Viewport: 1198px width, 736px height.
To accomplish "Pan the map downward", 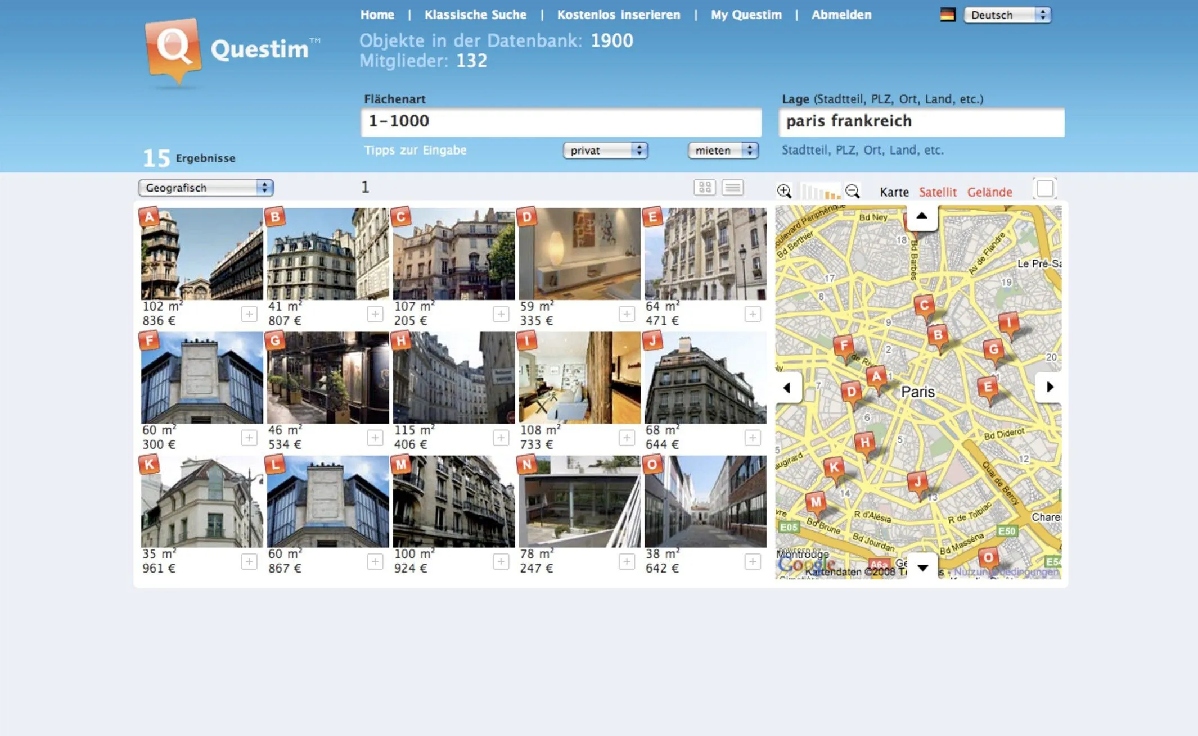I will 922,567.
